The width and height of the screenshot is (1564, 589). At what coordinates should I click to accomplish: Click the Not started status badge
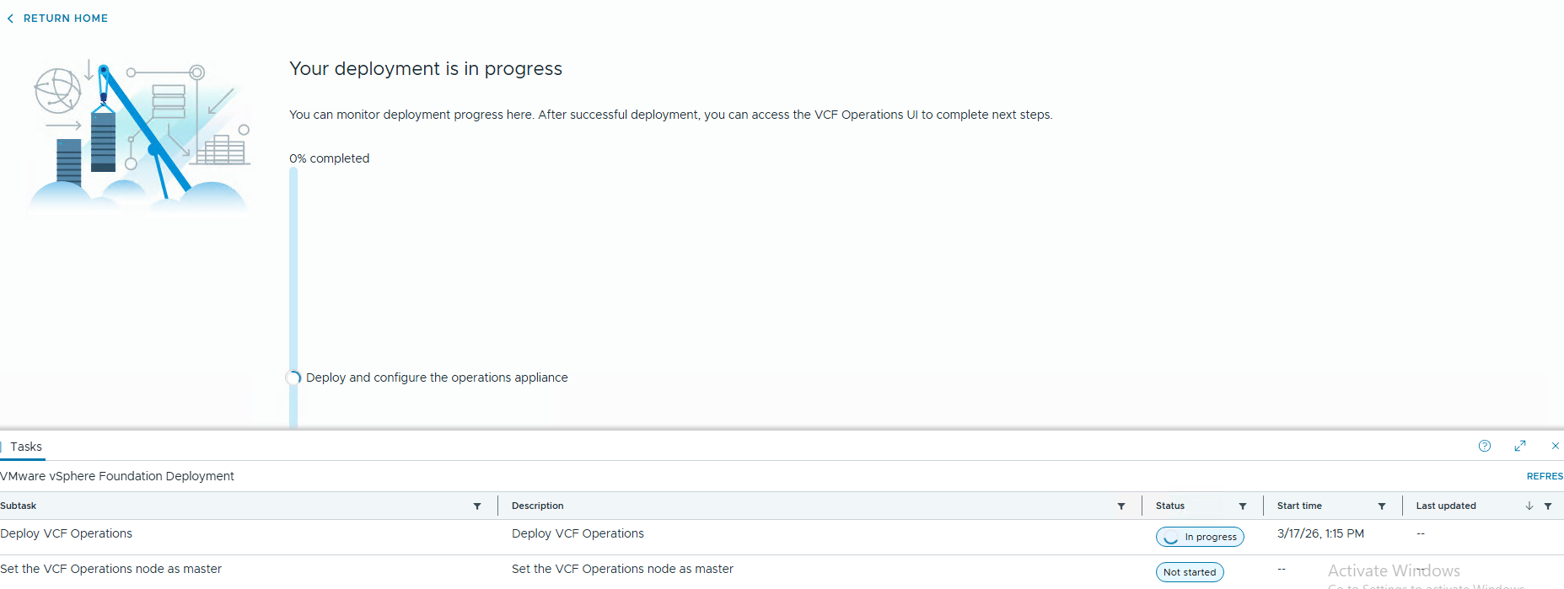point(1190,572)
